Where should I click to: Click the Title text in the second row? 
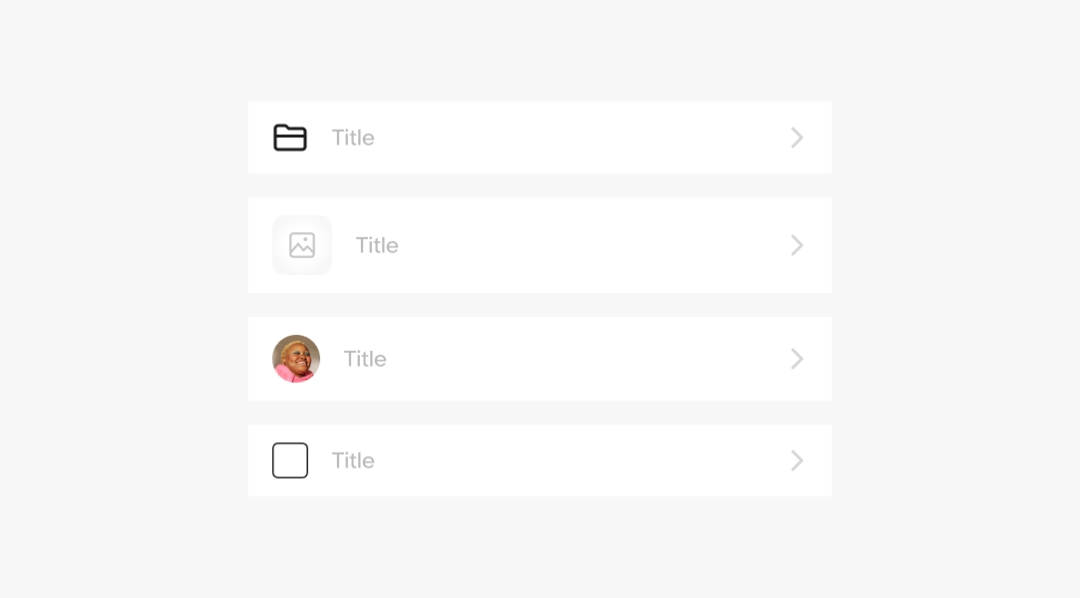[377, 245]
